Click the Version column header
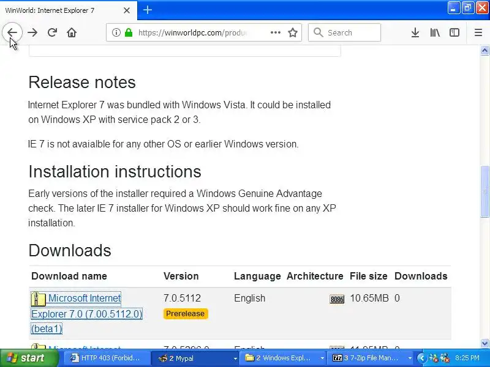Viewport: 490px width, 367px height. [181, 276]
